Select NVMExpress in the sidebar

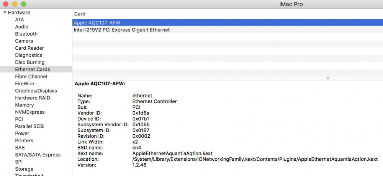30,112
